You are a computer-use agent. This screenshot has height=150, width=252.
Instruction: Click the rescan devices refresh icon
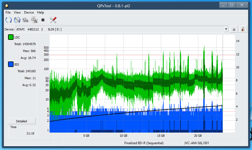[9, 20]
